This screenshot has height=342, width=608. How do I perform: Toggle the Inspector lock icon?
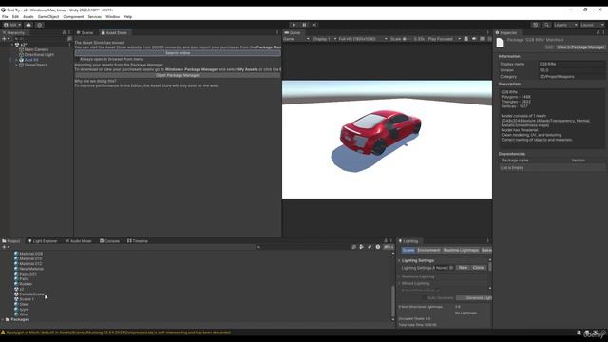point(598,33)
